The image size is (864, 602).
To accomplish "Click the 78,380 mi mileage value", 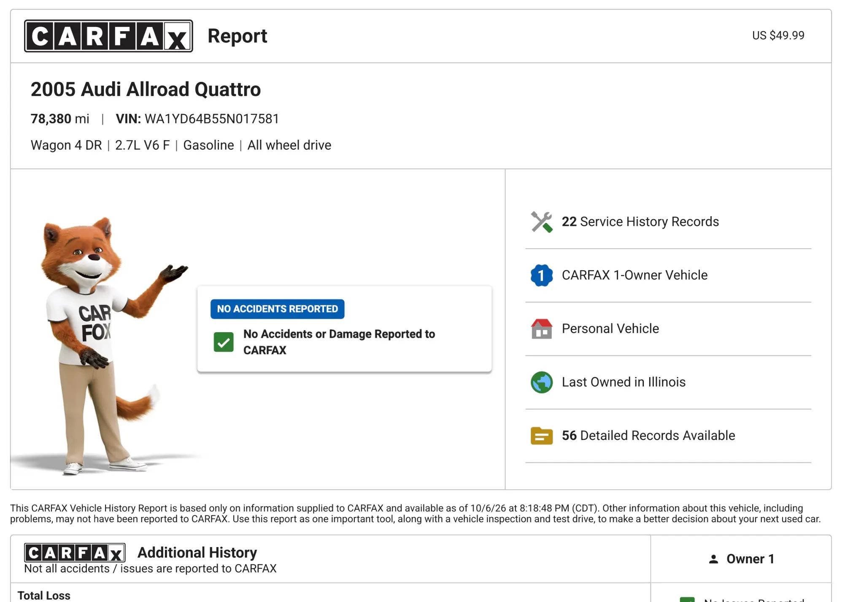I will [x=60, y=119].
